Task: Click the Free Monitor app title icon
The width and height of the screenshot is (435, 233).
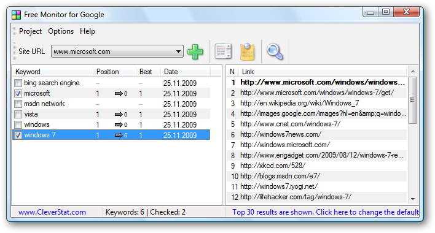Action: click(x=16, y=15)
